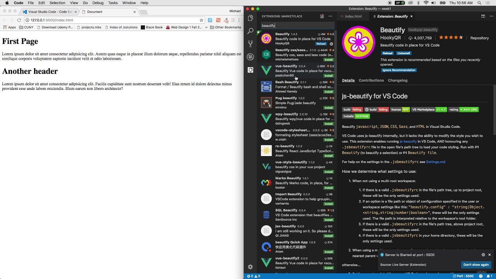Open editor more actions ellipsis
The height and width of the screenshot is (279, 496).
click(491, 16)
